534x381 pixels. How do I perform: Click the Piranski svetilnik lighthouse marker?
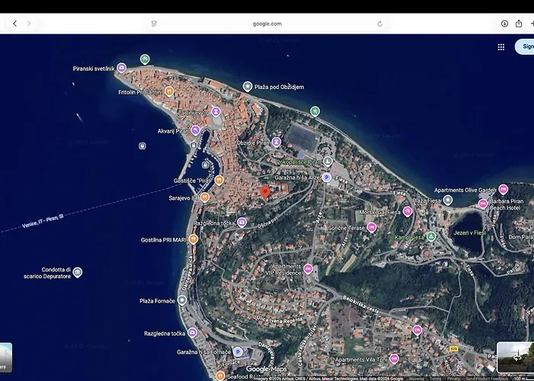point(121,68)
